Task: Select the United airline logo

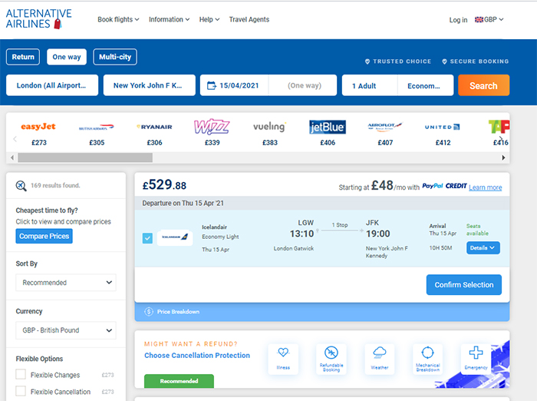Action: coord(443,127)
